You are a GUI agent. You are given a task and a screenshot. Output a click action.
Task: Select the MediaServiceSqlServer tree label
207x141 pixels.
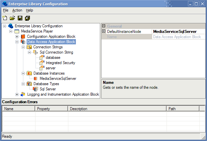pyautogui.click(x=58, y=79)
